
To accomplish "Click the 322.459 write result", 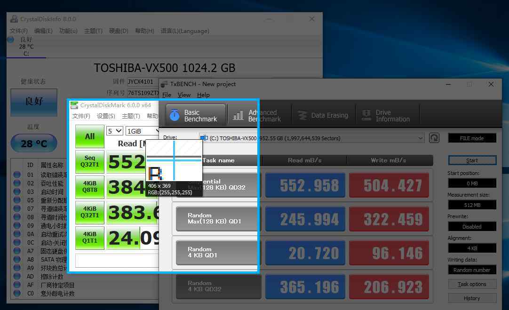I will pos(389,219).
